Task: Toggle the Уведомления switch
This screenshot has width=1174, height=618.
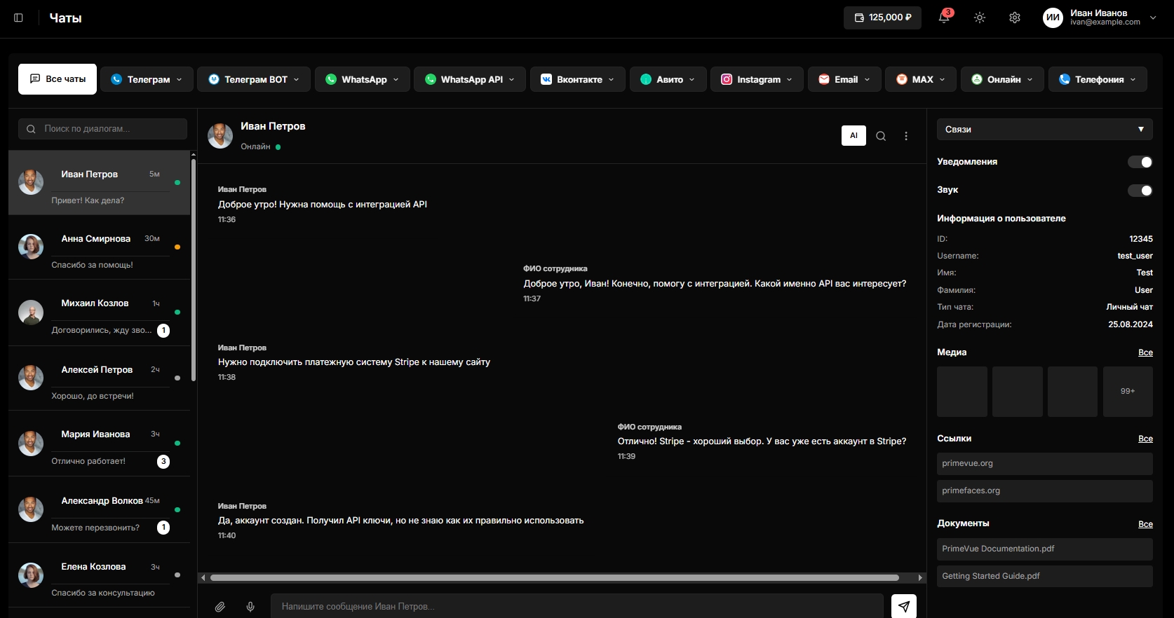Action: (x=1140, y=162)
